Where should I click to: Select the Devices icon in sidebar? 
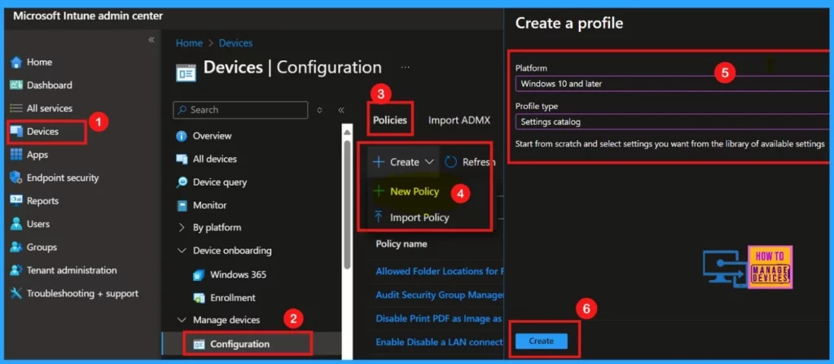pyautogui.click(x=16, y=131)
